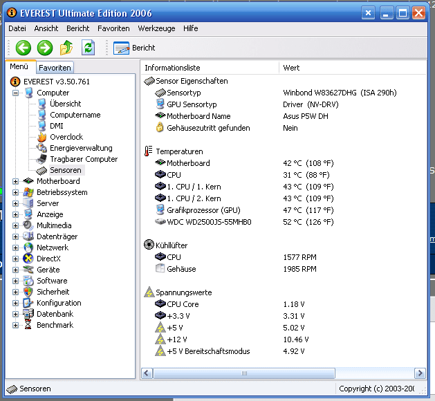Click the Netzwerk globe icon
This screenshot has width=435, height=401.
[28, 248]
